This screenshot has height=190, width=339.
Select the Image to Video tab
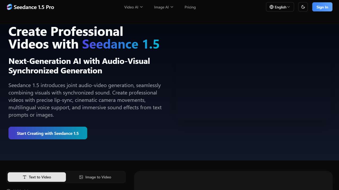click(95, 177)
